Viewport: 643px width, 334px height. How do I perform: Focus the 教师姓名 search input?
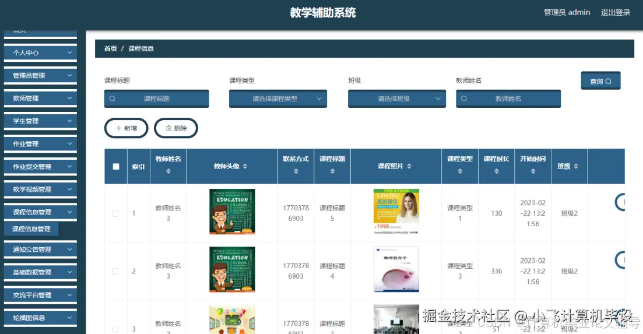508,99
